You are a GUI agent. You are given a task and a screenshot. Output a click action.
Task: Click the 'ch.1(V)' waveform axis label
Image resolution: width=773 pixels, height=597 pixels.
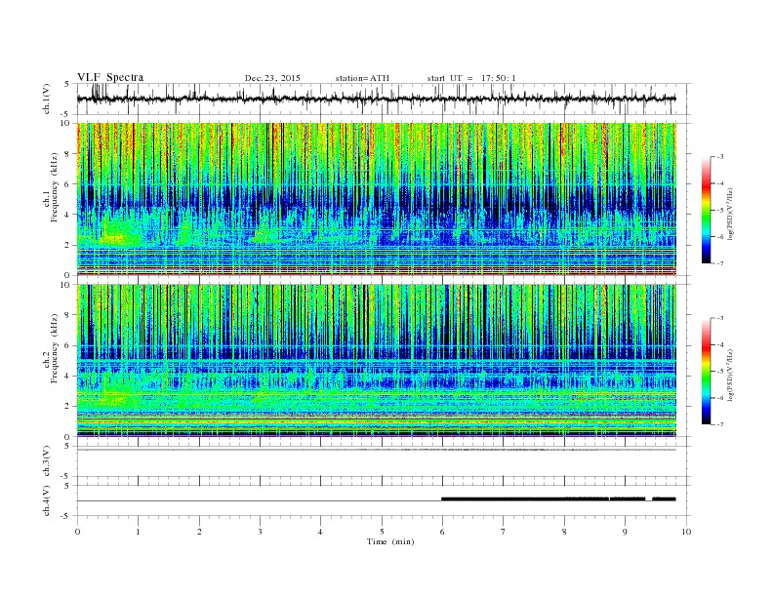pyautogui.click(x=47, y=99)
